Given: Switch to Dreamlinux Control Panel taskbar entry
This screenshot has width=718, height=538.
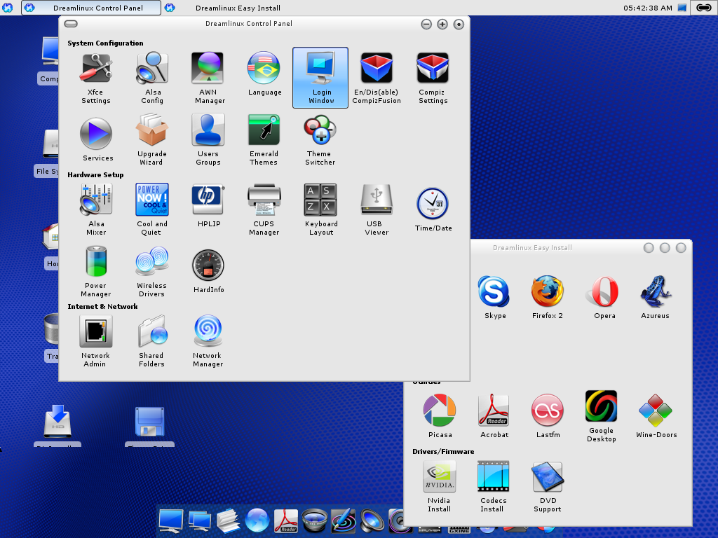Looking at the screenshot, I should [91, 8].
